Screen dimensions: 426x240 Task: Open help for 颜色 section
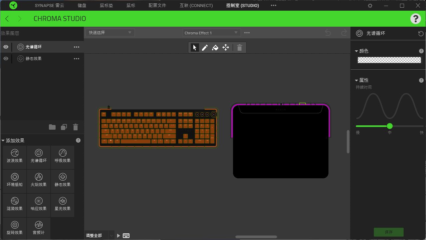click(x=421, y=51)
